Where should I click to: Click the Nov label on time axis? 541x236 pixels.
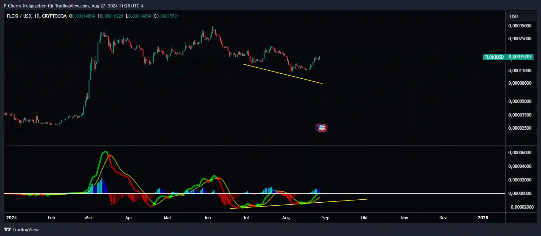pos(404,218)
